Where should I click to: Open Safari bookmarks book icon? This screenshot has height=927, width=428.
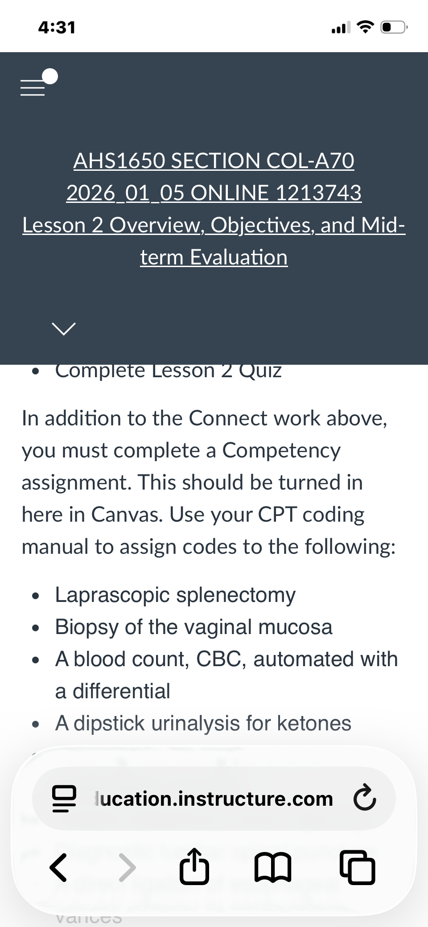pos(273,868)
